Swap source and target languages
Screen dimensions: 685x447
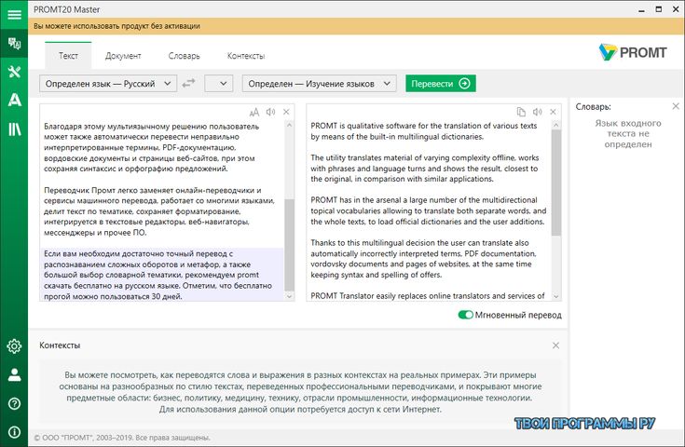pyautogui.click(x=188, y=83)
